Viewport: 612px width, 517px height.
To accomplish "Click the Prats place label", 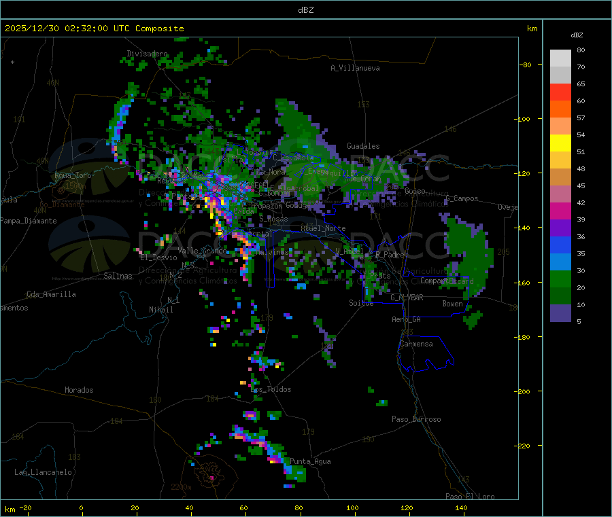I will (x=379, y=276).
